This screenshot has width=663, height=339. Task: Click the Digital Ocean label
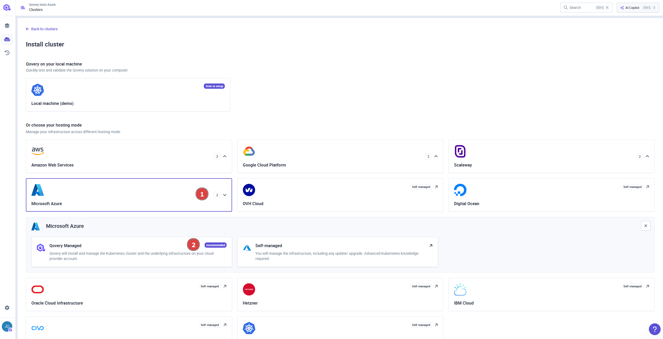[466, 204]
